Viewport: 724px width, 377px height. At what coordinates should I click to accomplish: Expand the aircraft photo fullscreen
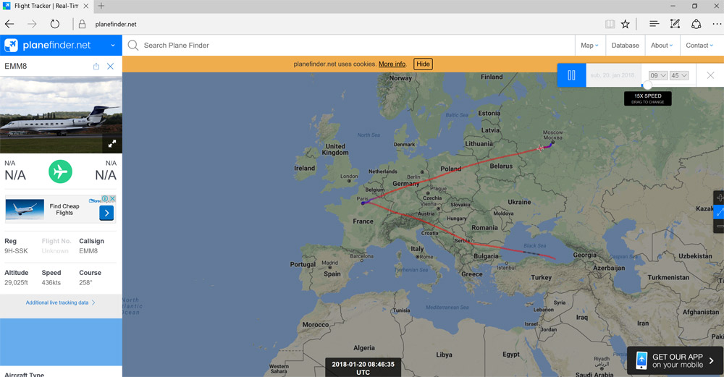112,144
